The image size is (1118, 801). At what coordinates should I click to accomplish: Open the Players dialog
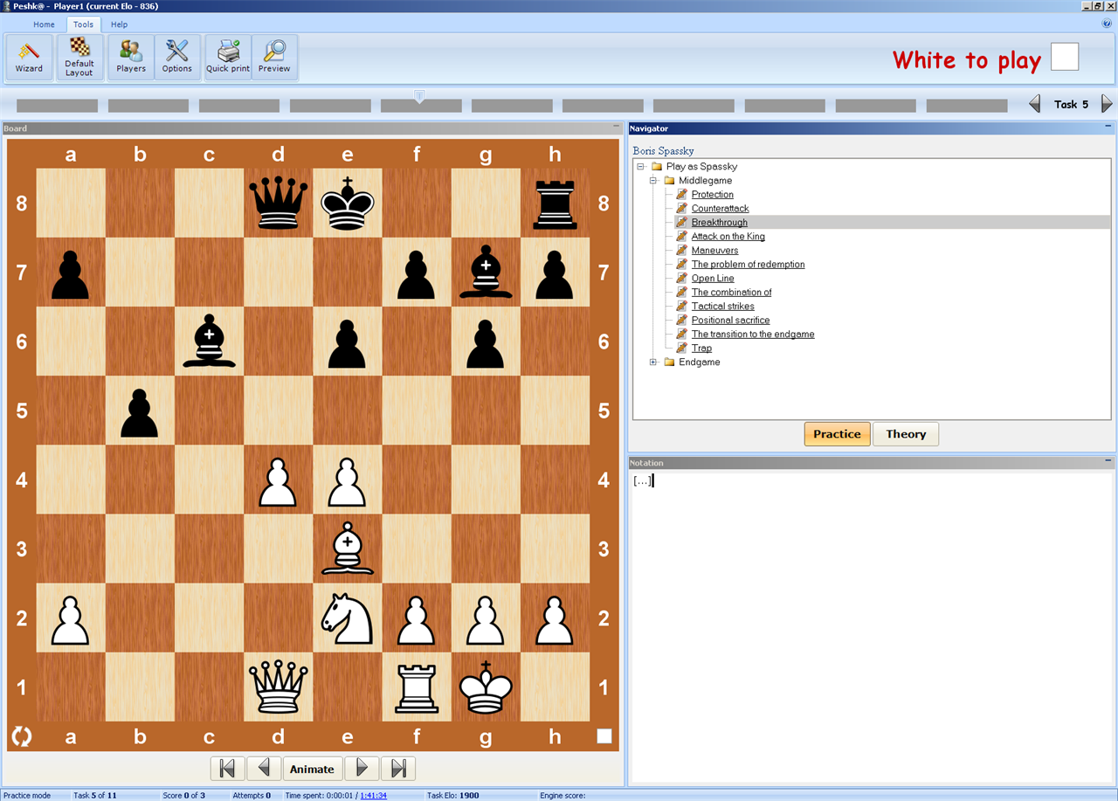pos(131,57)
